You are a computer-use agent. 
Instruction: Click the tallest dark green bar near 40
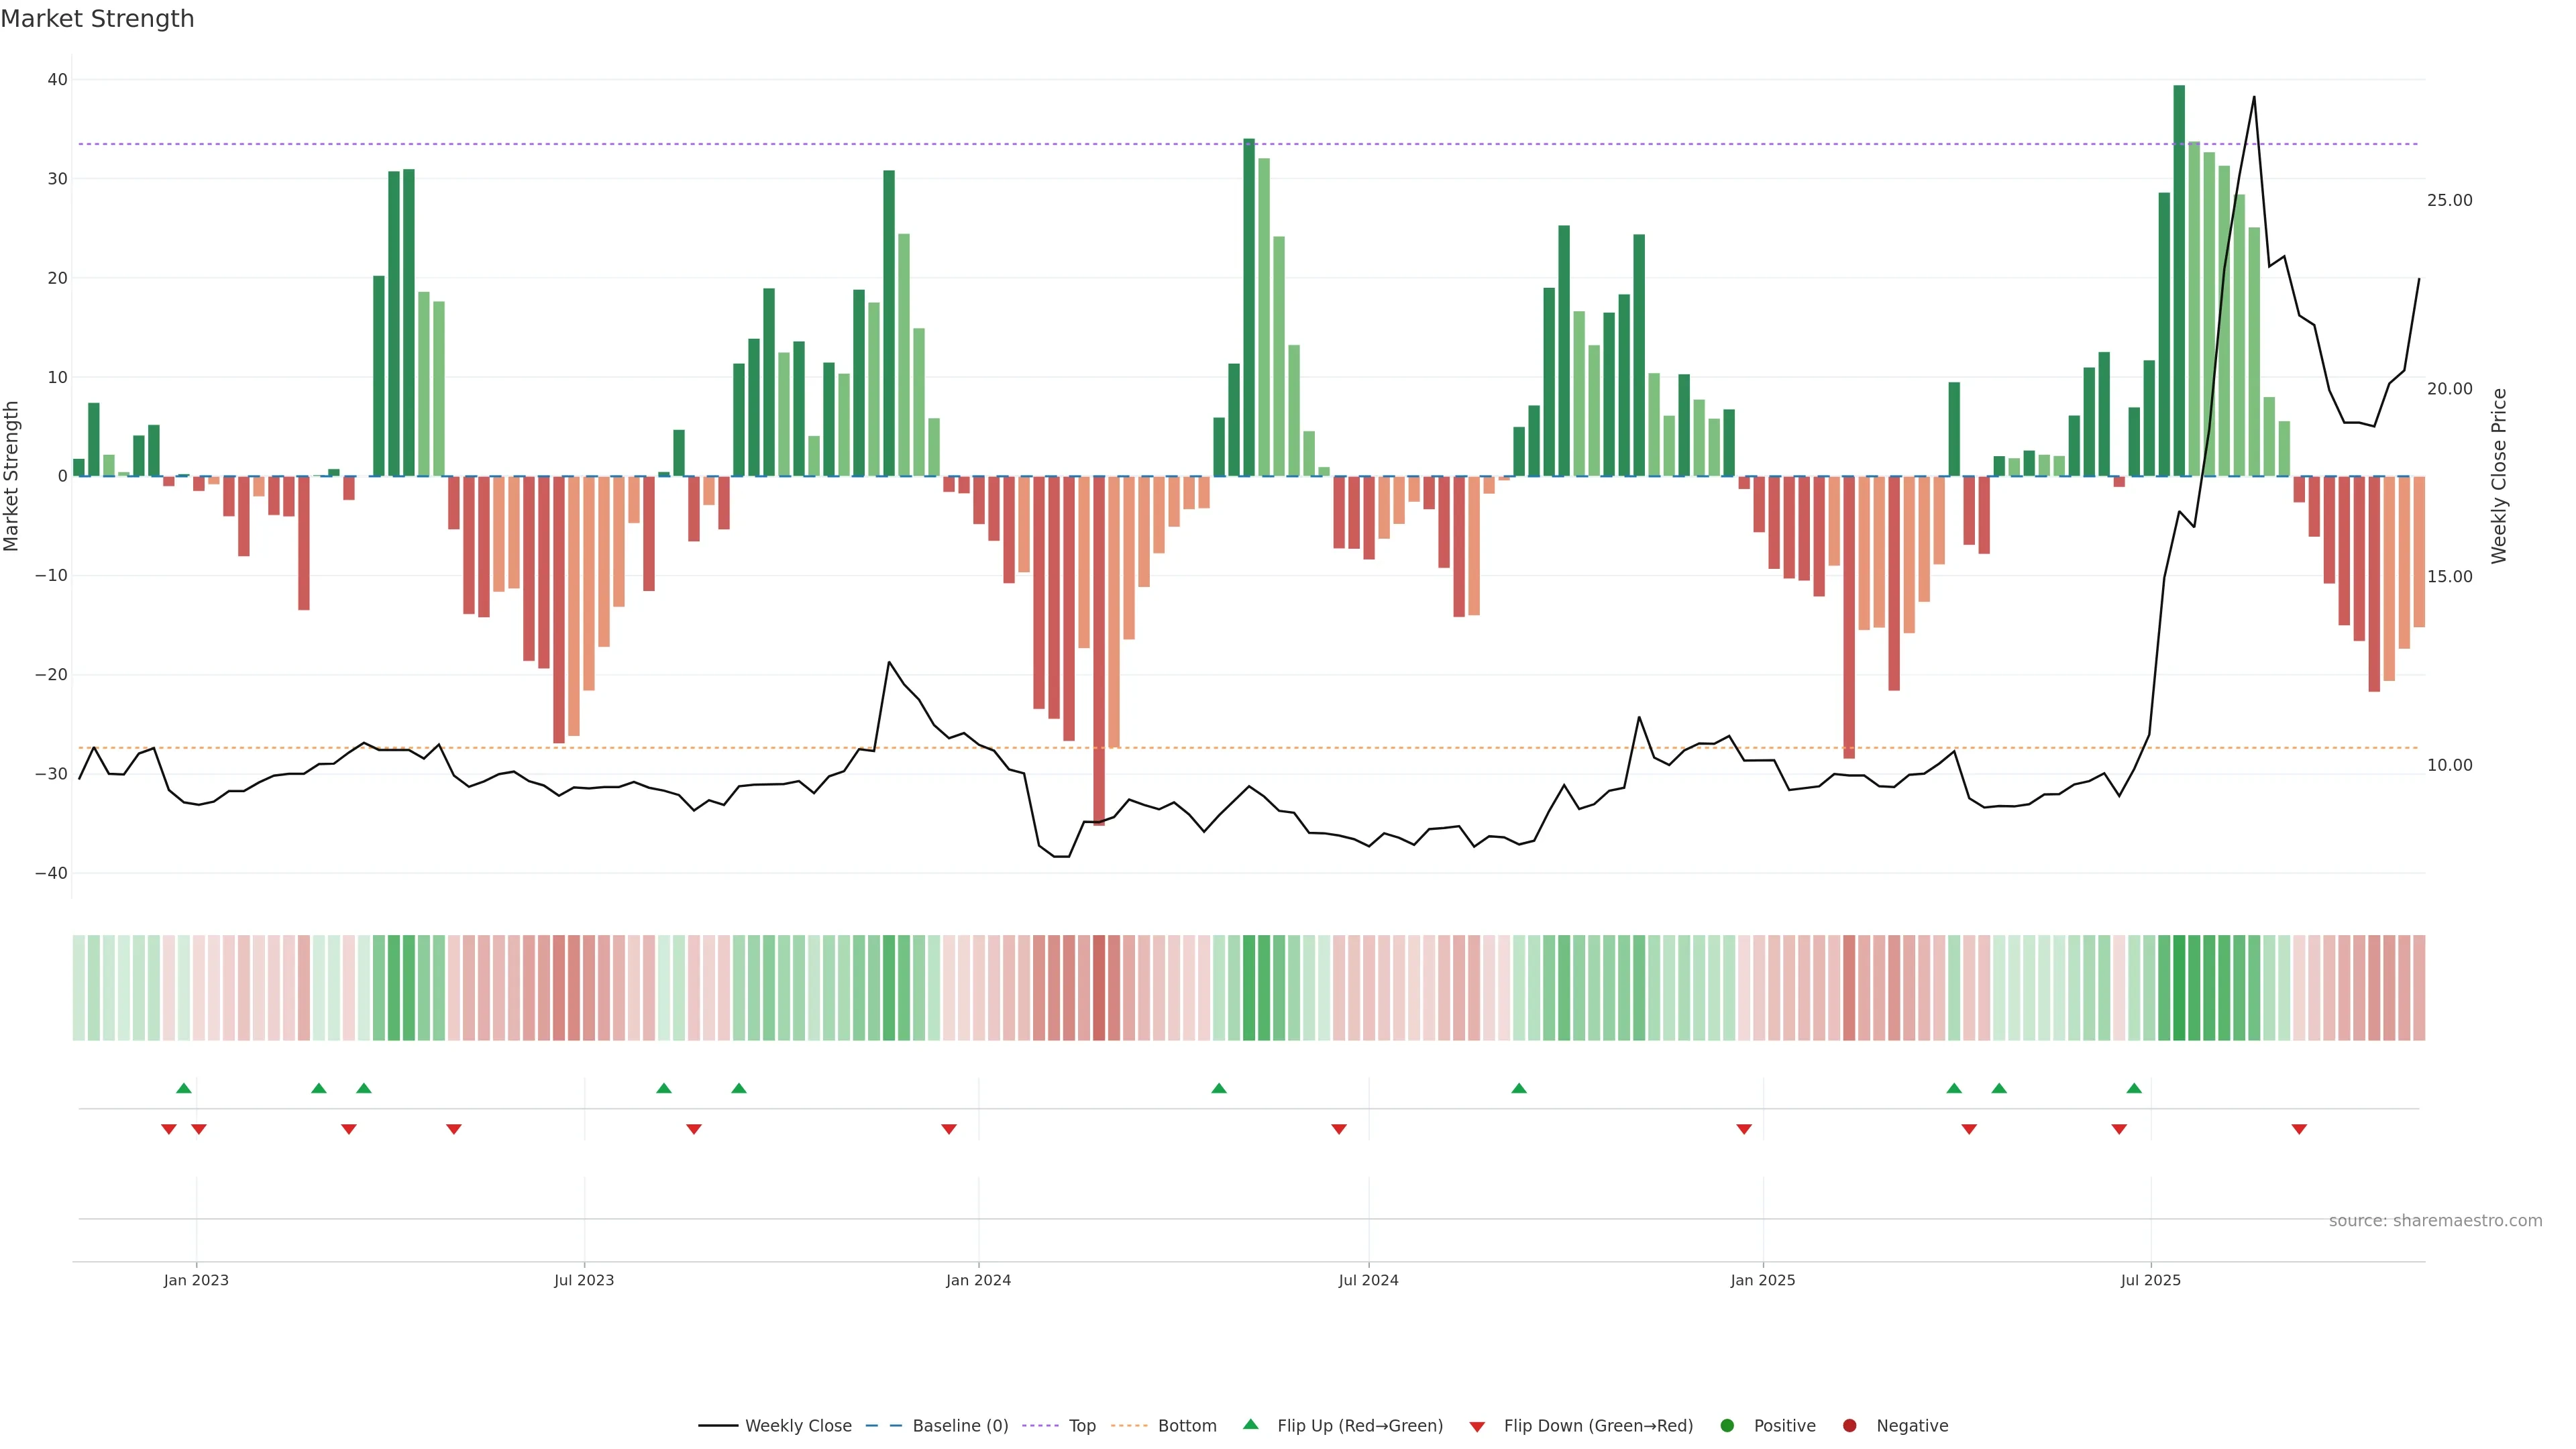[2179, 280]
